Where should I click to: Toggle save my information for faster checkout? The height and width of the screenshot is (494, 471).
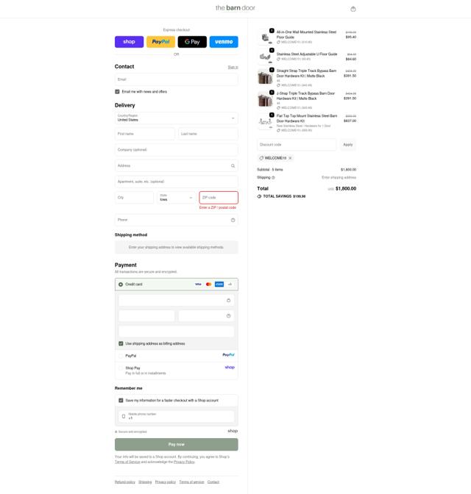click(121, 400)
